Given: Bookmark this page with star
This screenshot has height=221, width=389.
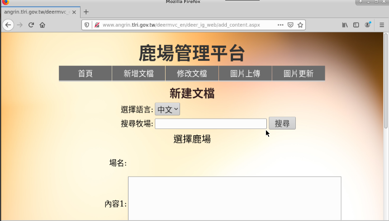Looking at the screenshot, I should 300,25.
